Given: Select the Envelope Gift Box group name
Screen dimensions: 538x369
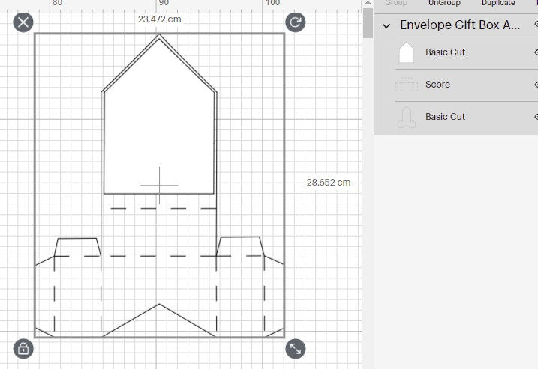Looking at the screenshot, I should pyautogui.click(x=460, y=25).
